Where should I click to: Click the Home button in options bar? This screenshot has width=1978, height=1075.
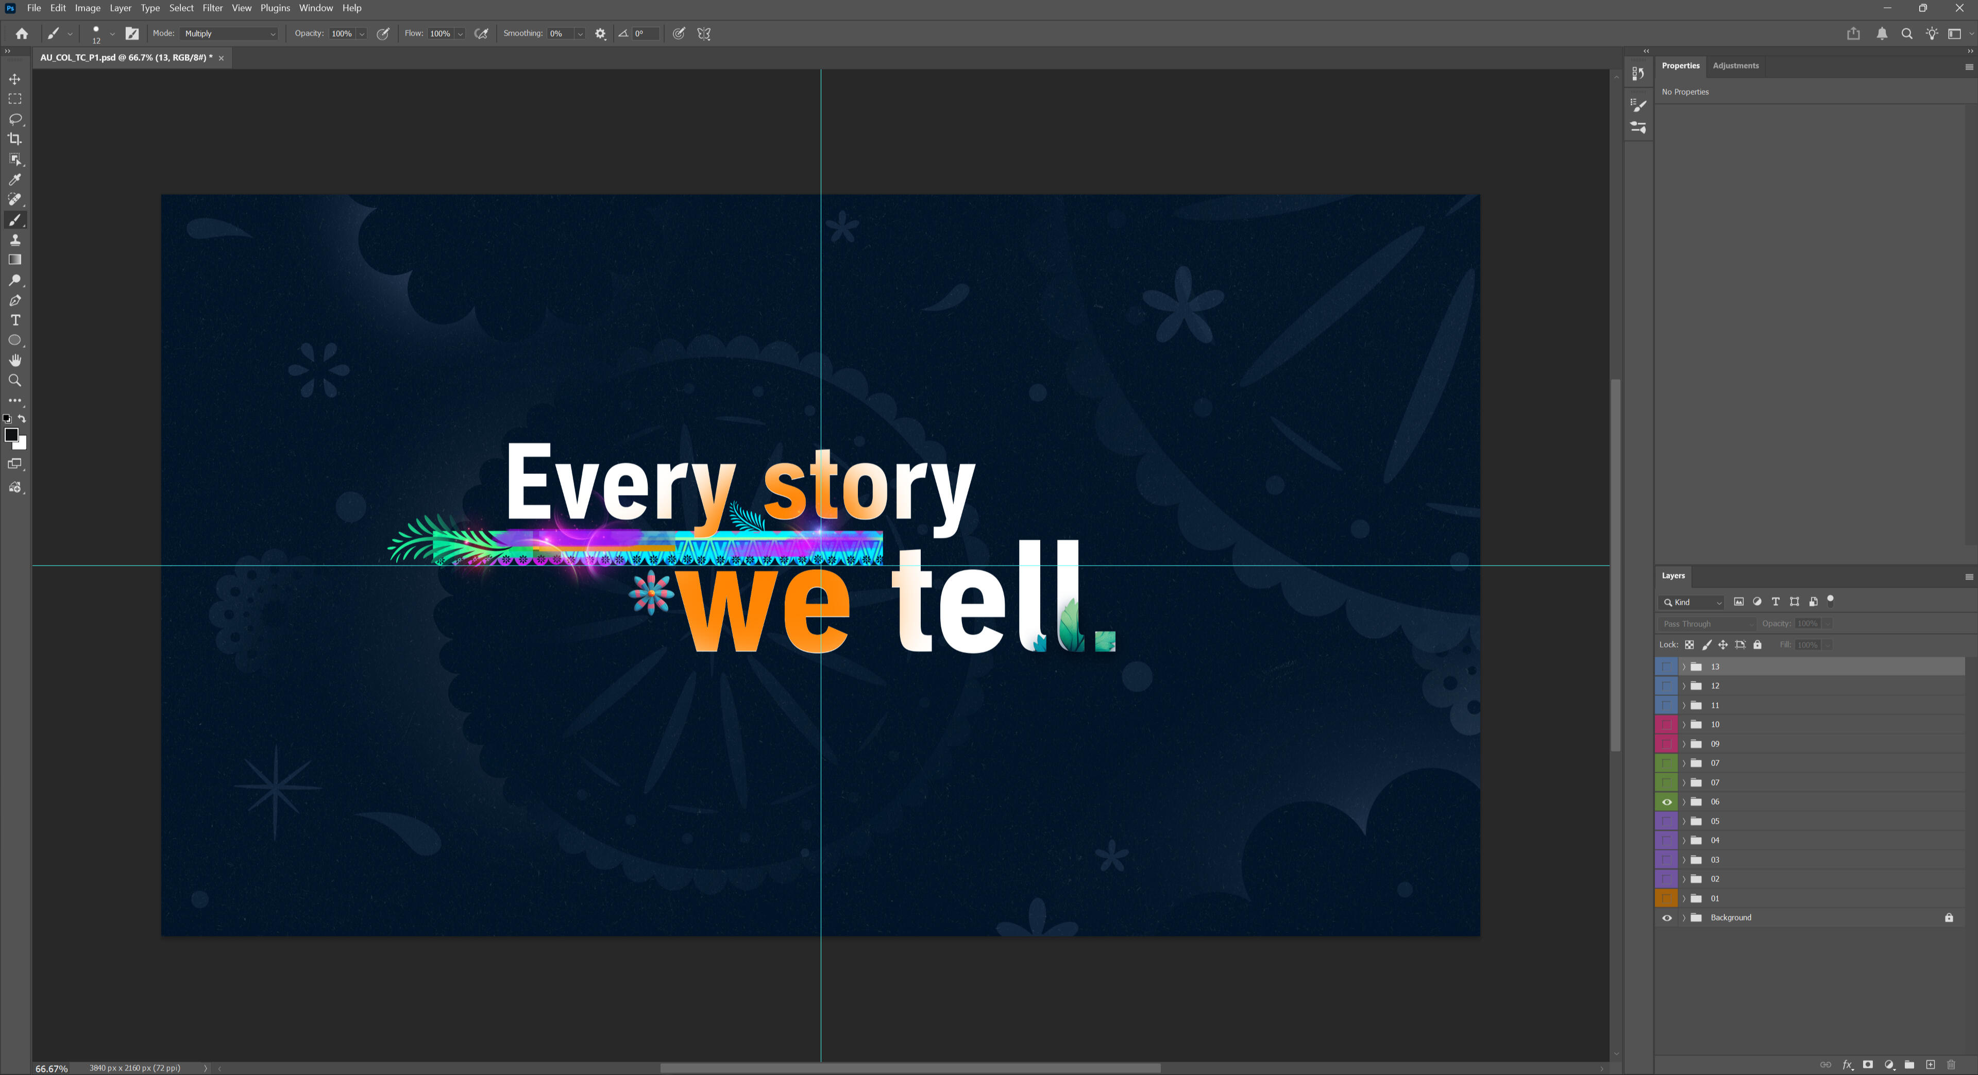click(x=22, y=34)
